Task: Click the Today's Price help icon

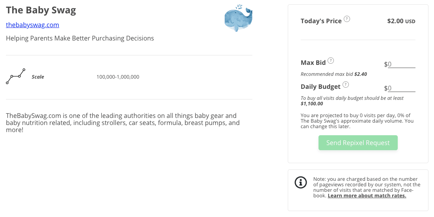Action: (x=347, y=19)
